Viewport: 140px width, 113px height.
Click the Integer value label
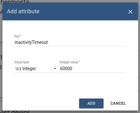tap(70, 62)
